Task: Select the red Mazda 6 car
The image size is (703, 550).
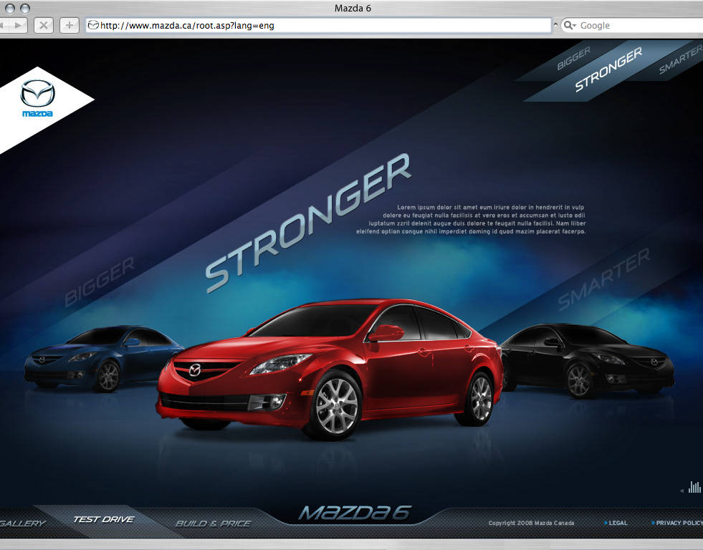Action: pyautogui.click(x=330, y=370)
